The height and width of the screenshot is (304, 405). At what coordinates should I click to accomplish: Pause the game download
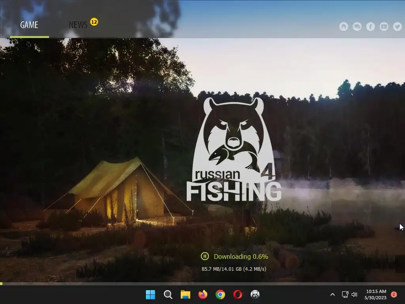click(x=204, y=256)
